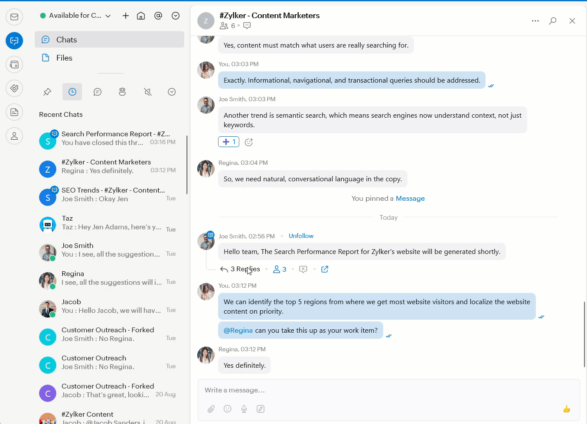Add a reaction with the smiley icon
This screenshot has height=424, width=587.
coord(249,142)
